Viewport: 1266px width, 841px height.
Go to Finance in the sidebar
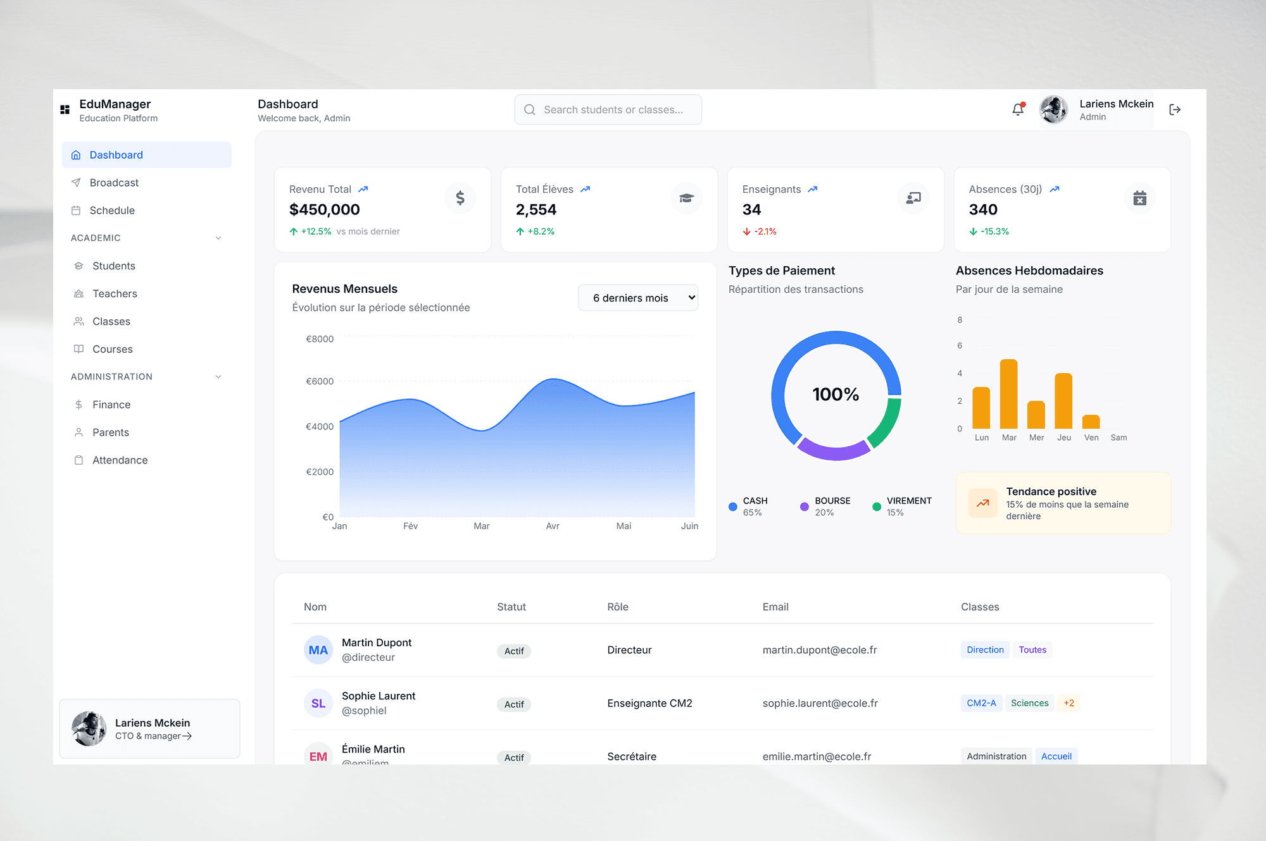[x=111, y=405]
